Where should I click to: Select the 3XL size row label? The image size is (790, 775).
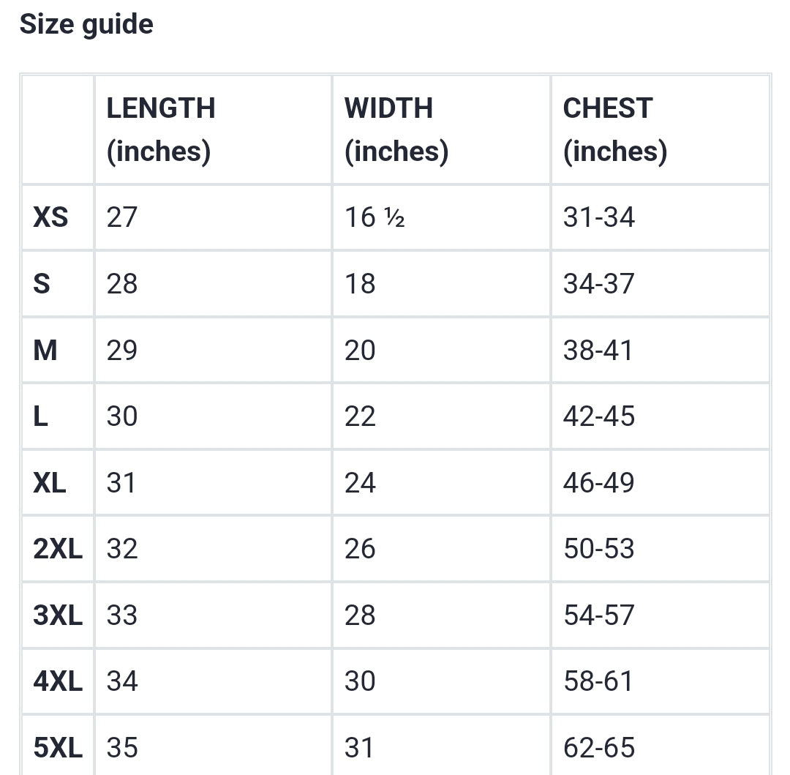click(58, 615)
